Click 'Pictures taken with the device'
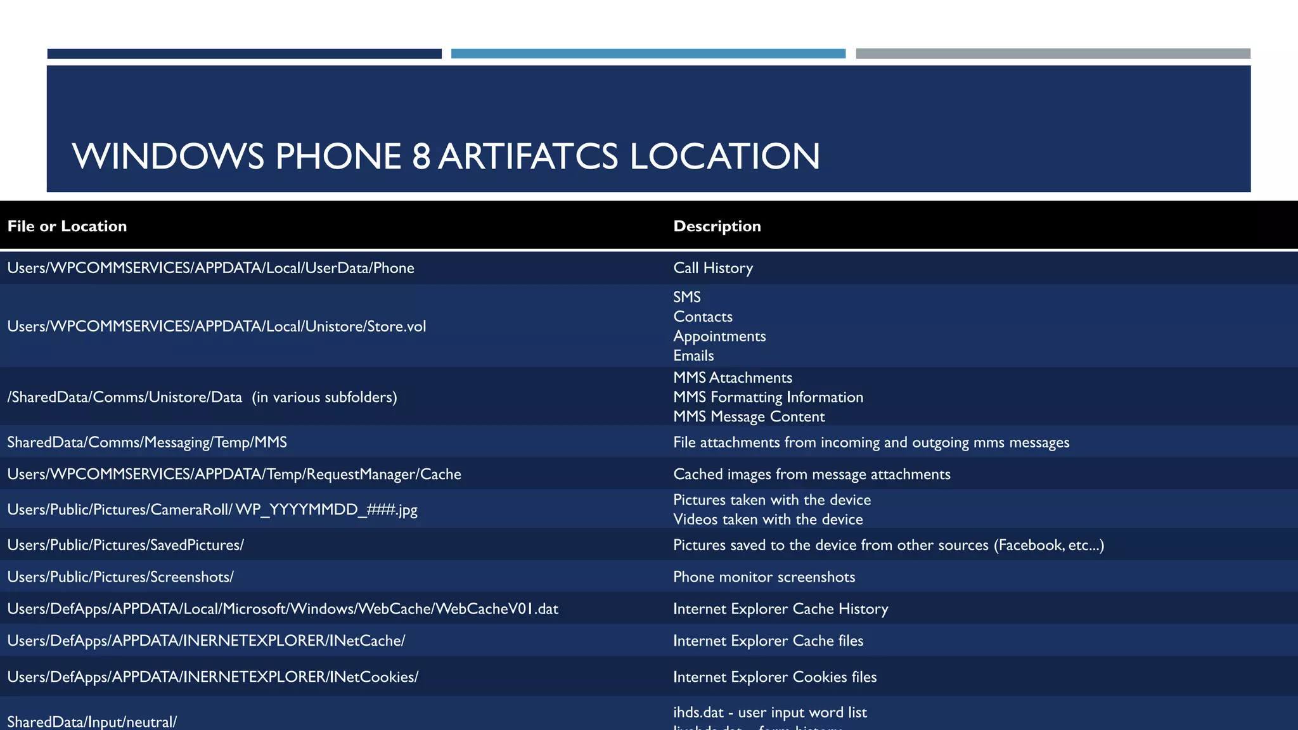 772,500
